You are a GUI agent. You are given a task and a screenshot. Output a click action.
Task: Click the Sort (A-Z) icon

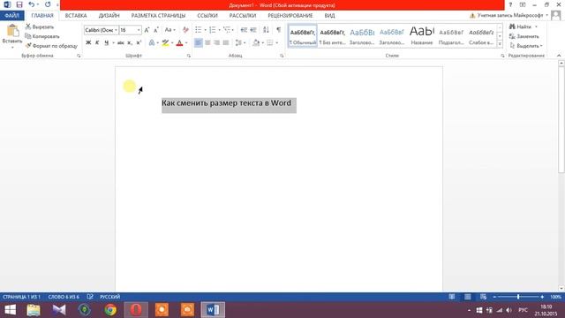pyautogui.click(x=266, y=30)
